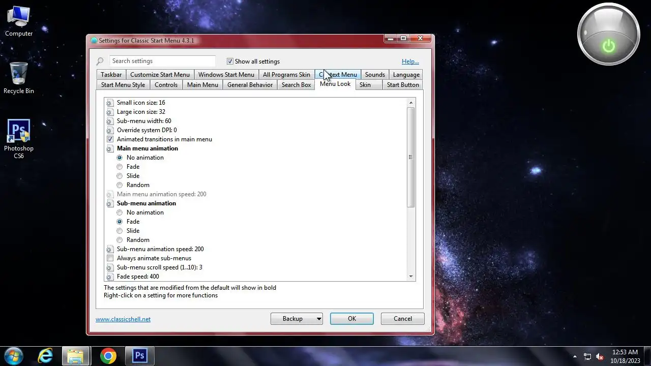The image size is (651, 366).
Task: Click the Search settings input field
Action: tap(163, 61)
